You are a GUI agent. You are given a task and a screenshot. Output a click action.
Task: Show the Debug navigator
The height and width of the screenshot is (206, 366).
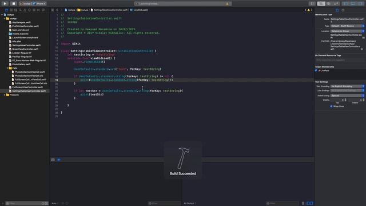tap(34, 10)
